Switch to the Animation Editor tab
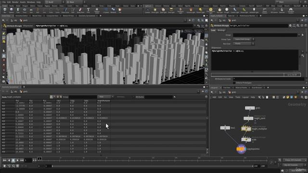The height and width of the screenshot is (173, 308). pos(21,16)
